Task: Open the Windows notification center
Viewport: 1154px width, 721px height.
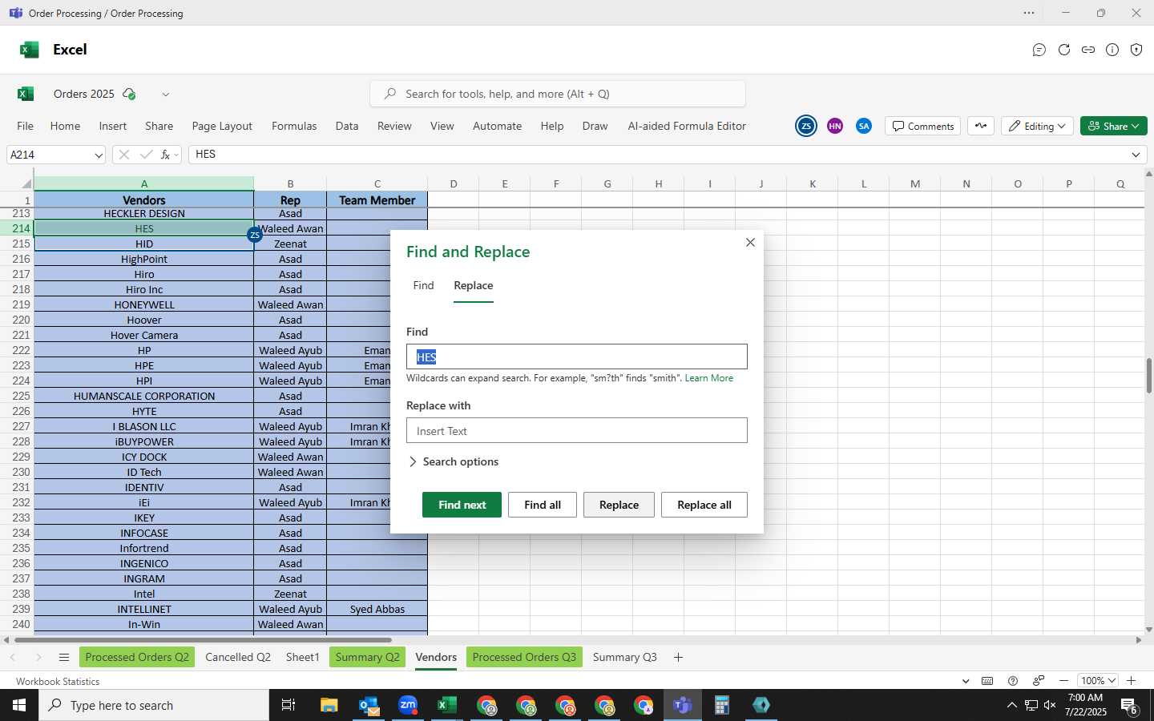Action: [1129, 706]
